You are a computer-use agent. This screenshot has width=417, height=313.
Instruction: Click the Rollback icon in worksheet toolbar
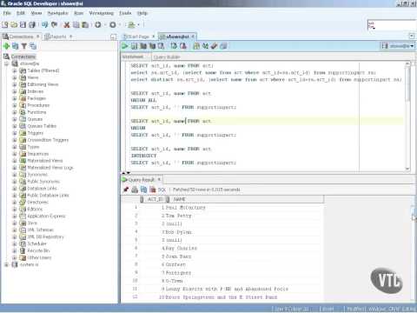[183, 46]
